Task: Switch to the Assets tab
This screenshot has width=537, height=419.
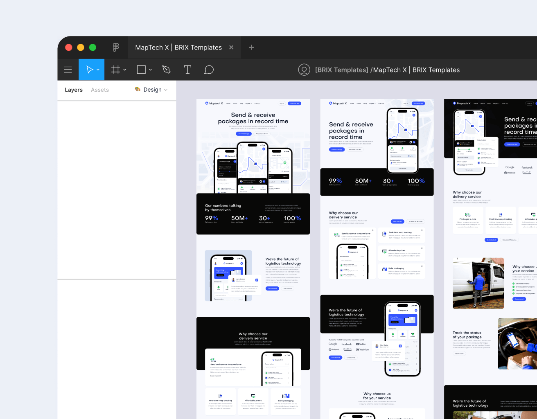Action: [x=99, y=90]
